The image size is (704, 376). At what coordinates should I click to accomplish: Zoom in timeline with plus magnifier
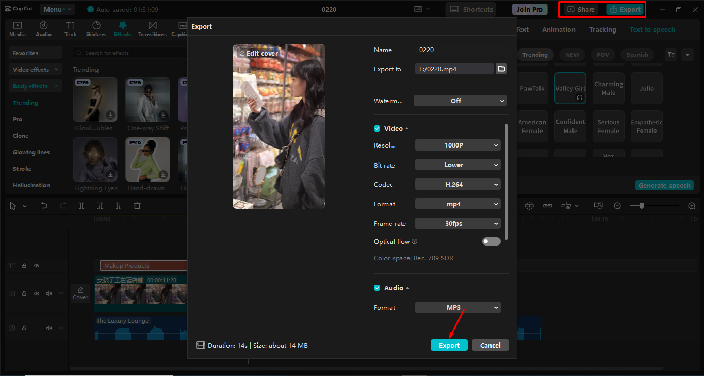692,206
